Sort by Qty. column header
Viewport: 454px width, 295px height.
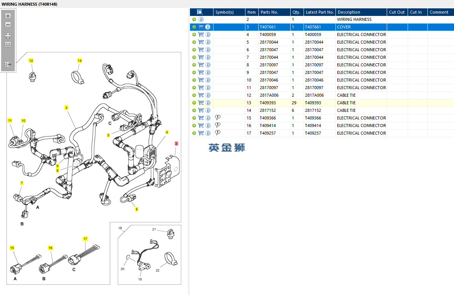297,12
